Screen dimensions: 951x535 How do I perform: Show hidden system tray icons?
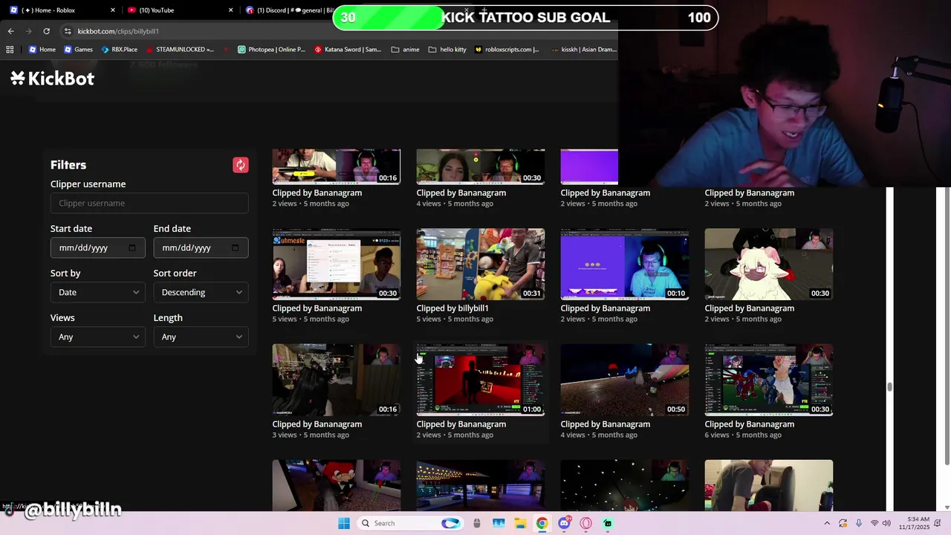[827, 523]
